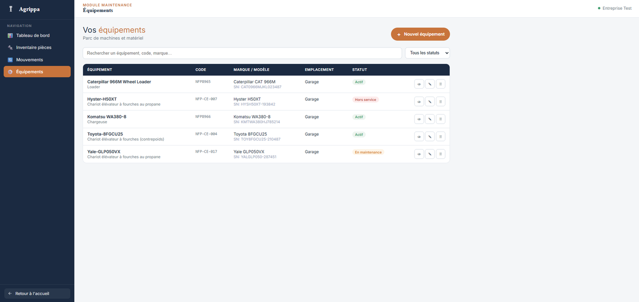Click the Komatsu WA380-8 equipment name
Image resolution: width=639 pixels, height=302 pixels.
(107, 117)
